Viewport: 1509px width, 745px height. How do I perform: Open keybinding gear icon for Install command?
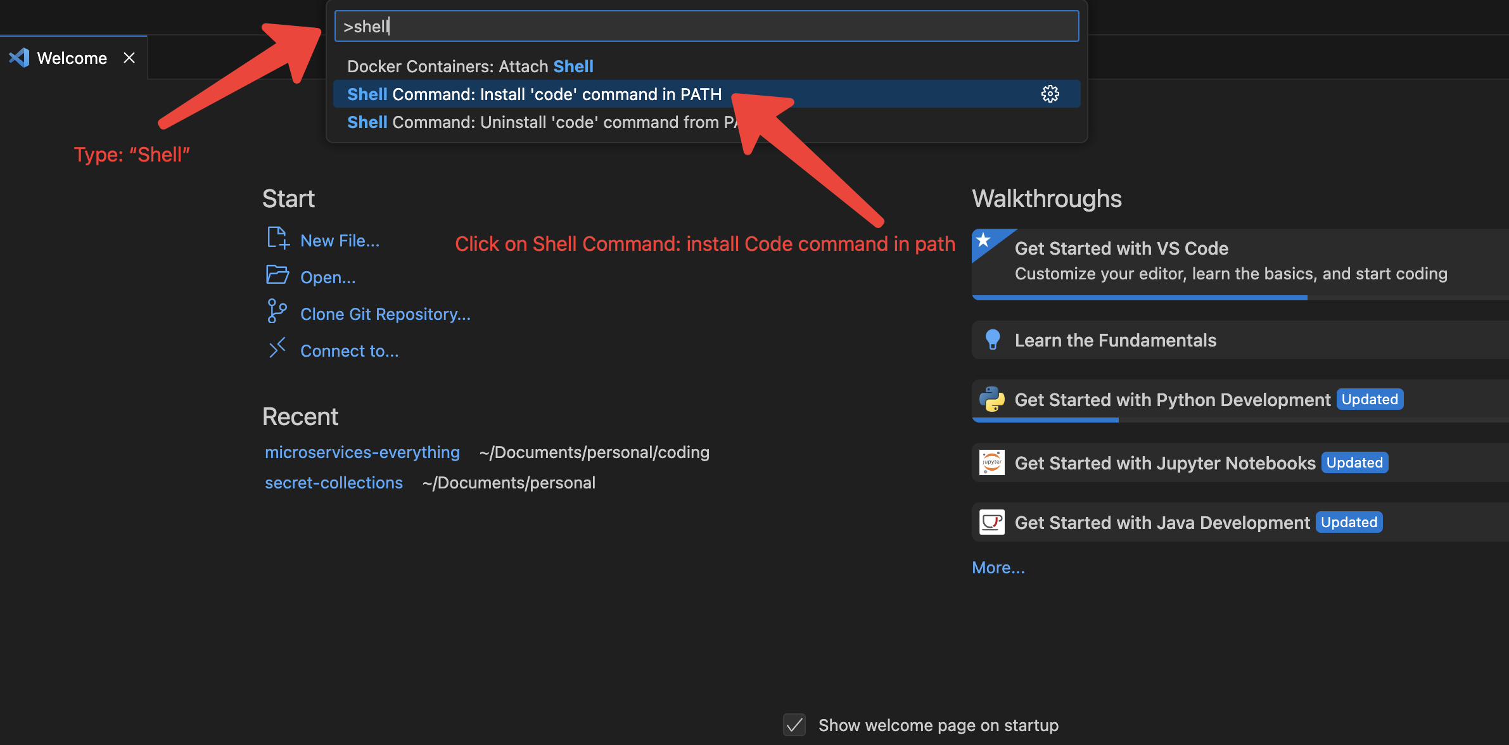(1050, 94)
